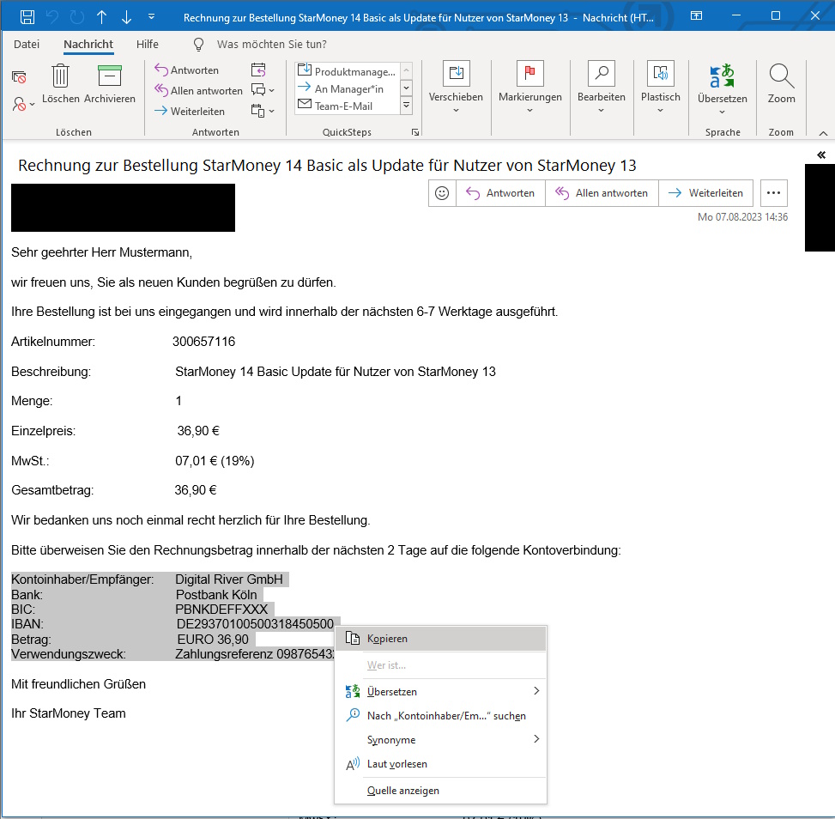The image size is (835, 819).
Task: Open the Übersetzen ribbon dropdown
Action: coord(722,88)
